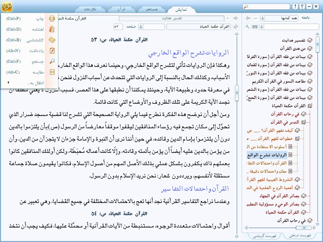
Task: Collapse the خطوات لفهم القرآن tree node
Action: 297,139
